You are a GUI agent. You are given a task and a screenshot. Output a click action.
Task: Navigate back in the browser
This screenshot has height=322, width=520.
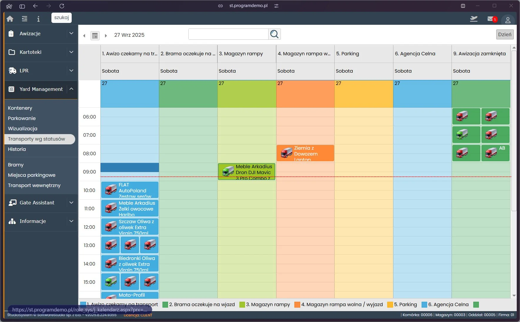coord(35,6)
